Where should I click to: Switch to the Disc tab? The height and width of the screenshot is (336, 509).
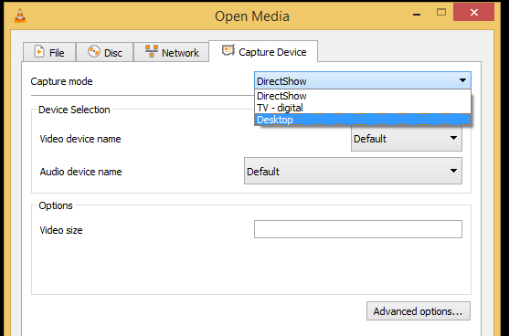104,52
